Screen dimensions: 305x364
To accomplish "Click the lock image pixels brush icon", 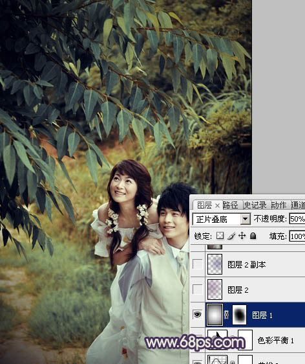I will (231, 236).
